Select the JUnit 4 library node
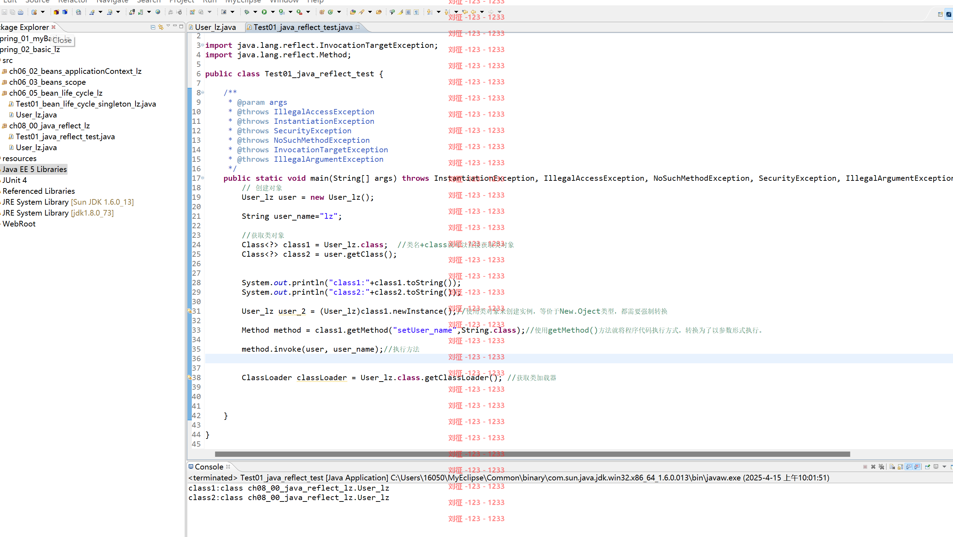 point(14,180)
